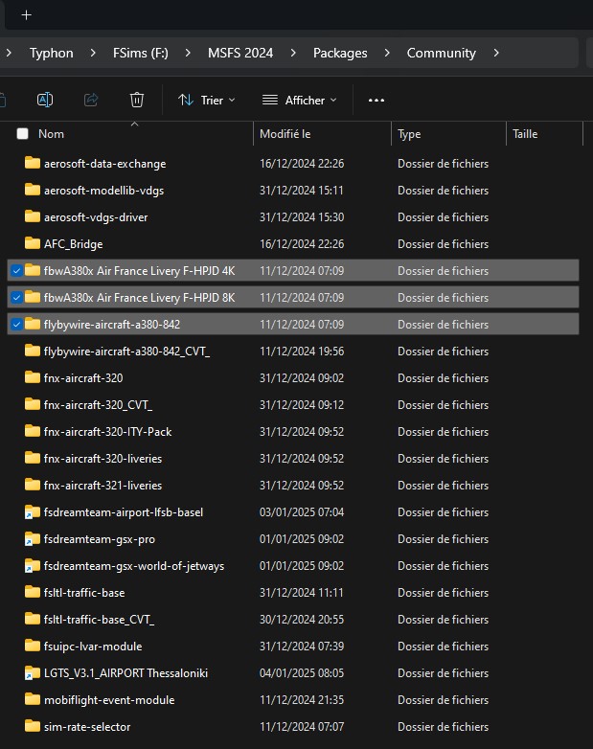593x749 pixels.
Task: Click the fnx-aircraft-320-ITY-Pack folder icon
Action: click(x=32, y=431)
